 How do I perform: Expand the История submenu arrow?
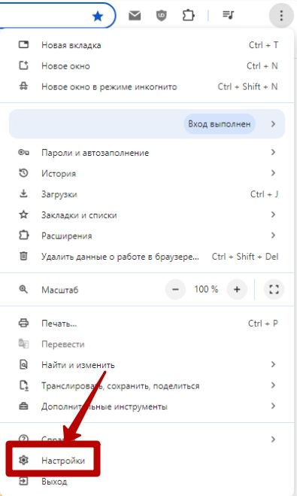[273, 173]
